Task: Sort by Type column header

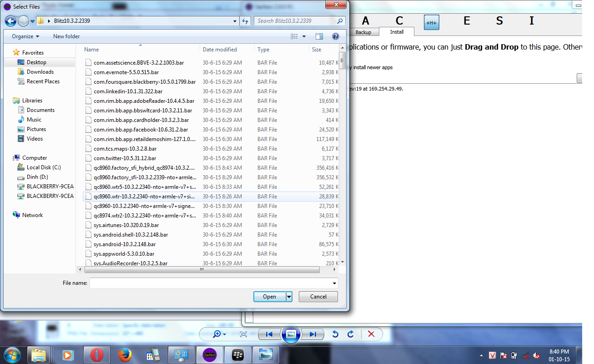Action: coord(282,50)
